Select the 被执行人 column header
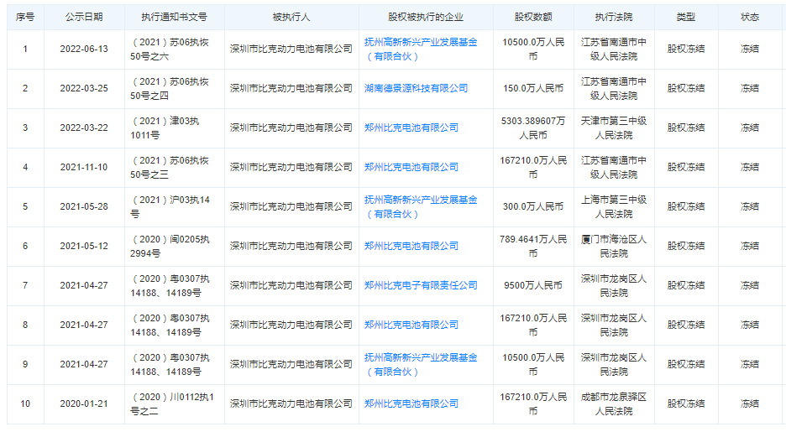 tap(291, 17)
